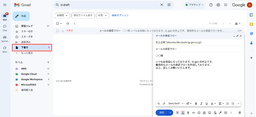Open the Google apps grid icon
Screen dimensions: 256x117
226,5
